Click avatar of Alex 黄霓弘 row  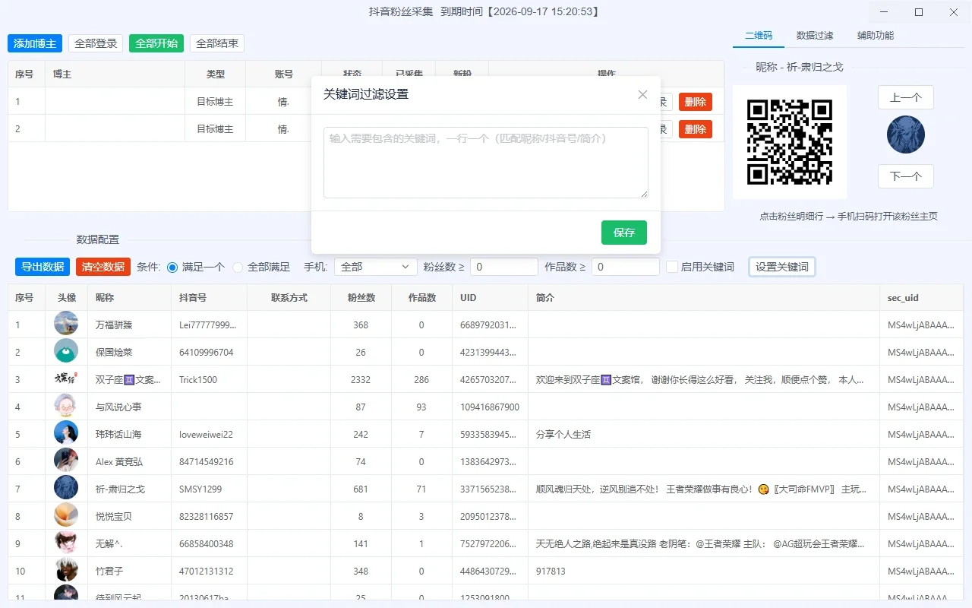pos(66,461)
